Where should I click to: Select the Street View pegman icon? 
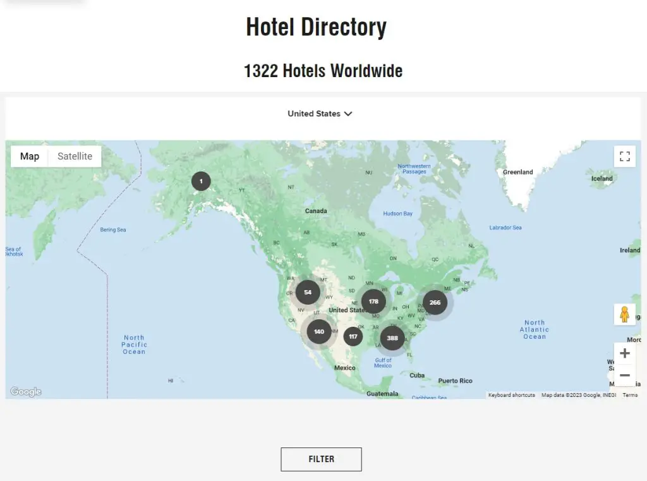tap(624, 314)
